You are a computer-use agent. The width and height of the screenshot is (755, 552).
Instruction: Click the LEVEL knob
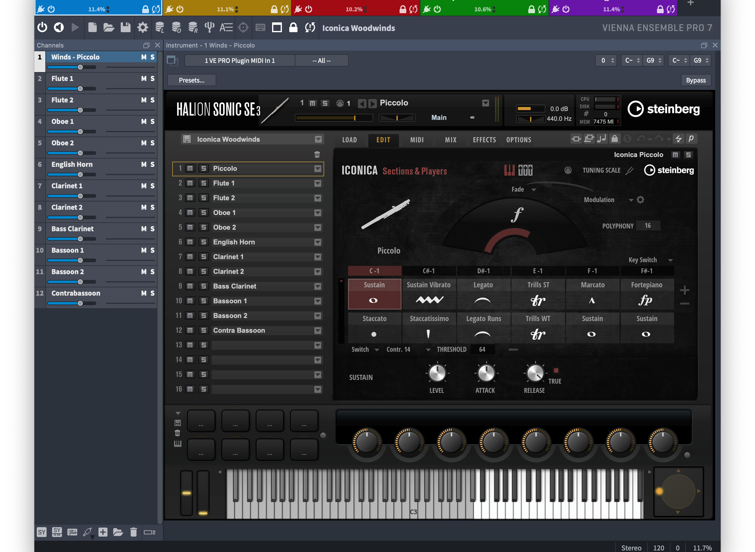(437, 373)
